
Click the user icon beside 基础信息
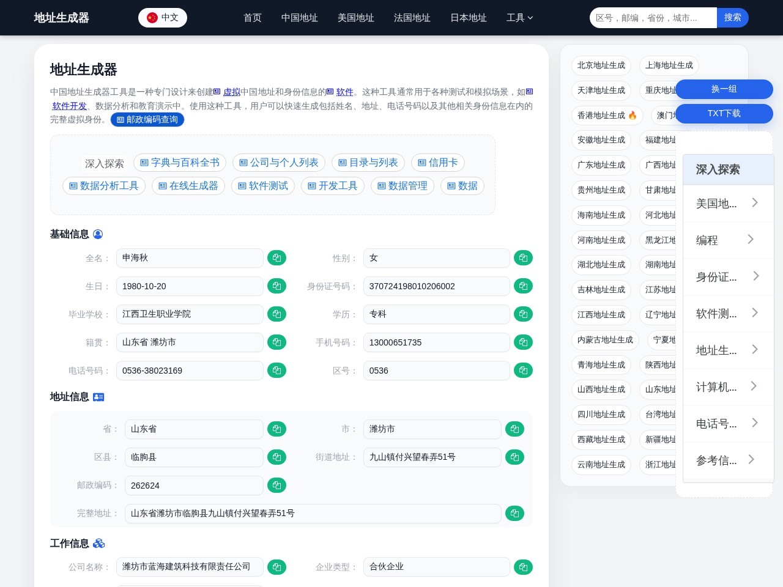tap(98, 234)
